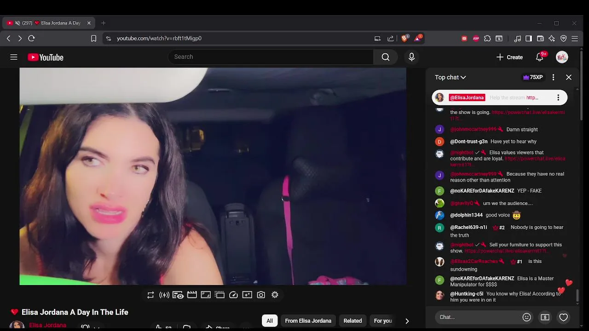Click the @Dont-trust-g3n chat username

(468, 142)
